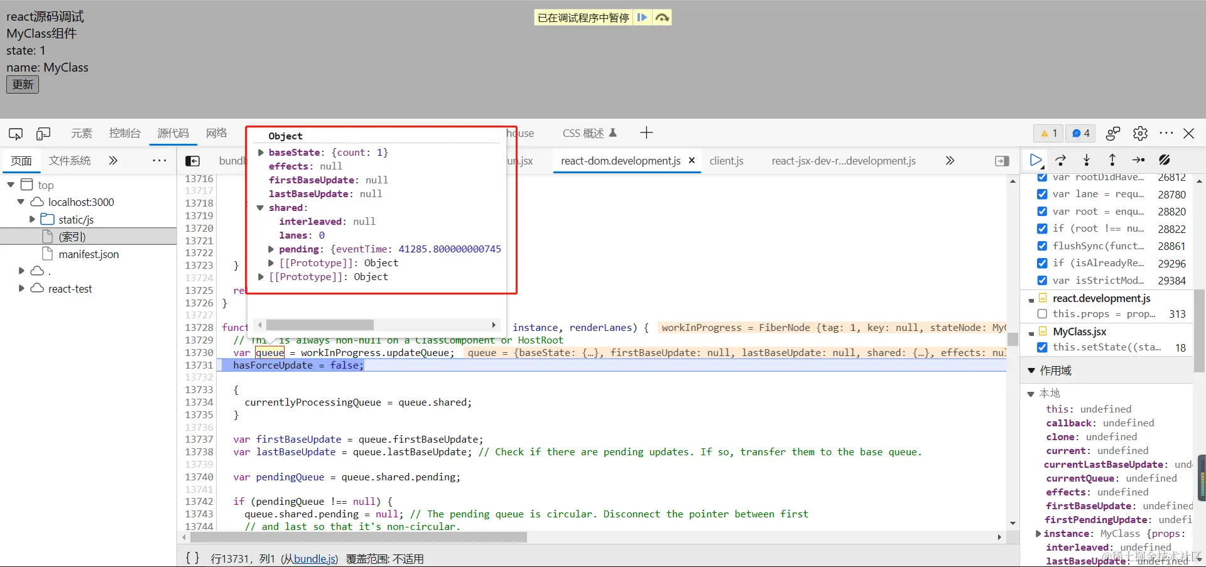Uncheck breakpoint 'var isStrictMod...' 29384
Image resolution: width=1206 pixels, height=567 pixels.
1042,281
